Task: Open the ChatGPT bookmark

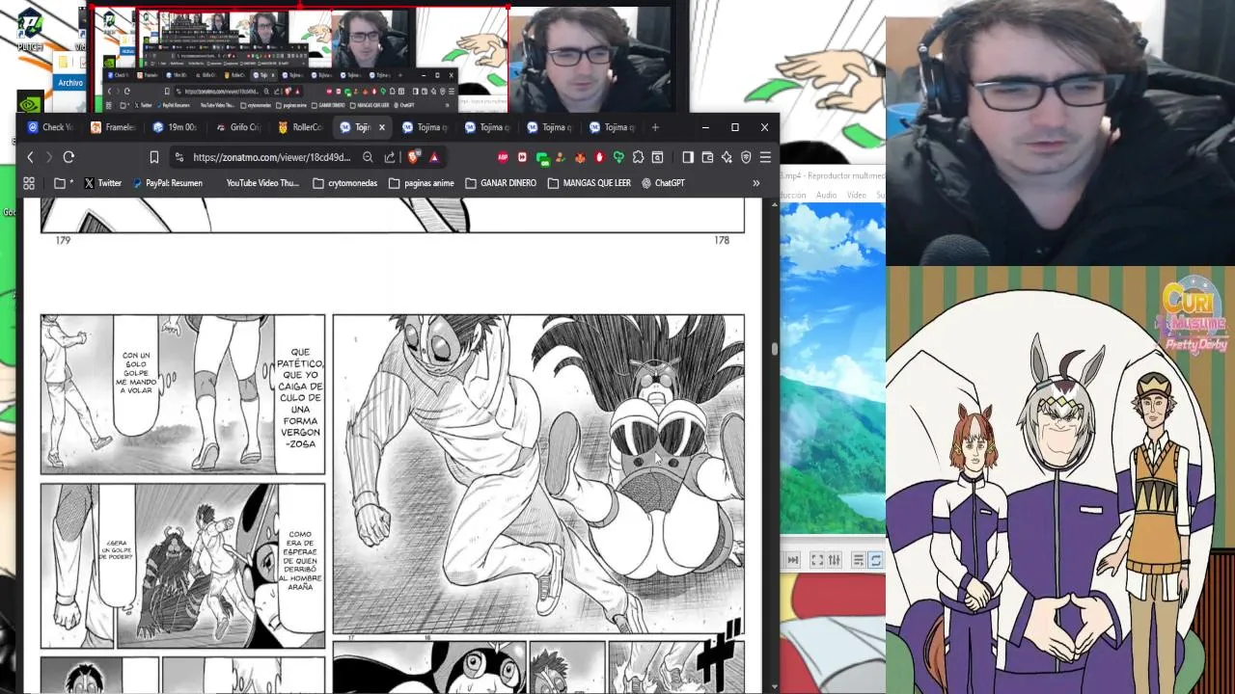Action: pos(663,183)
